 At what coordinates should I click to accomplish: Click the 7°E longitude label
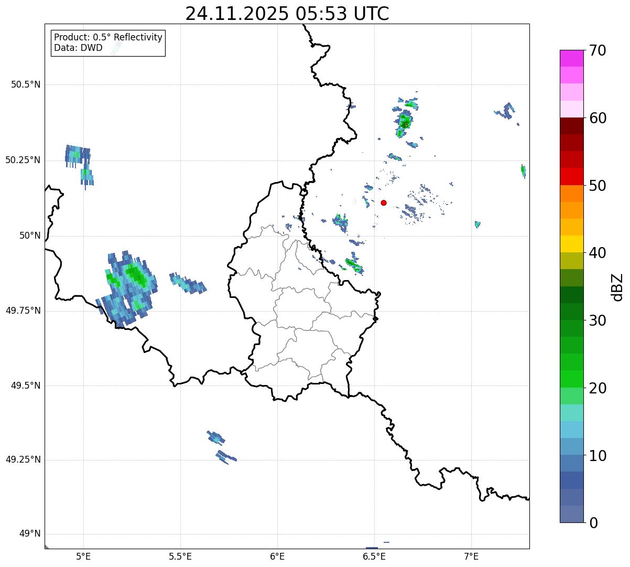point(471,556)
